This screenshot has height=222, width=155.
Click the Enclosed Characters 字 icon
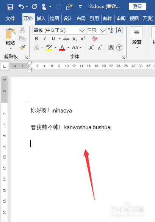[119, 48]
